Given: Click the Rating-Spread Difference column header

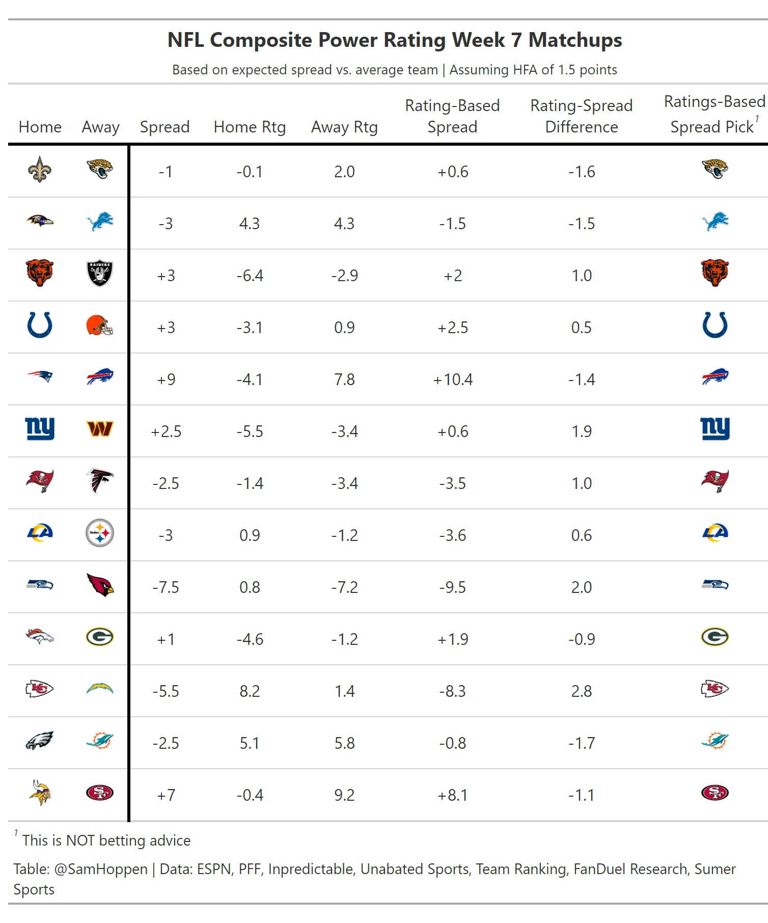Looking at the screenshot, I should [x=582, y=116].
